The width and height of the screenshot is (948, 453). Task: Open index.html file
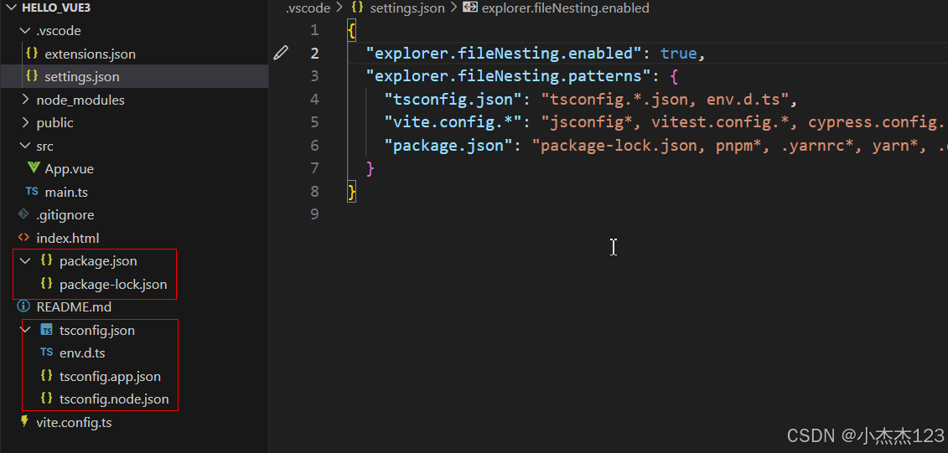click(x=68, y=238)
